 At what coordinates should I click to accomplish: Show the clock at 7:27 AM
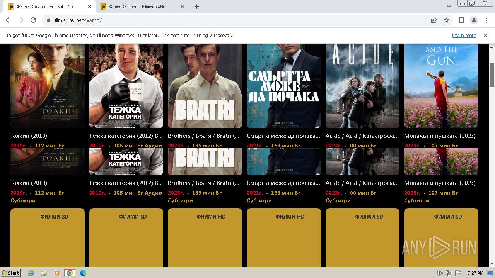coord(475,273)
